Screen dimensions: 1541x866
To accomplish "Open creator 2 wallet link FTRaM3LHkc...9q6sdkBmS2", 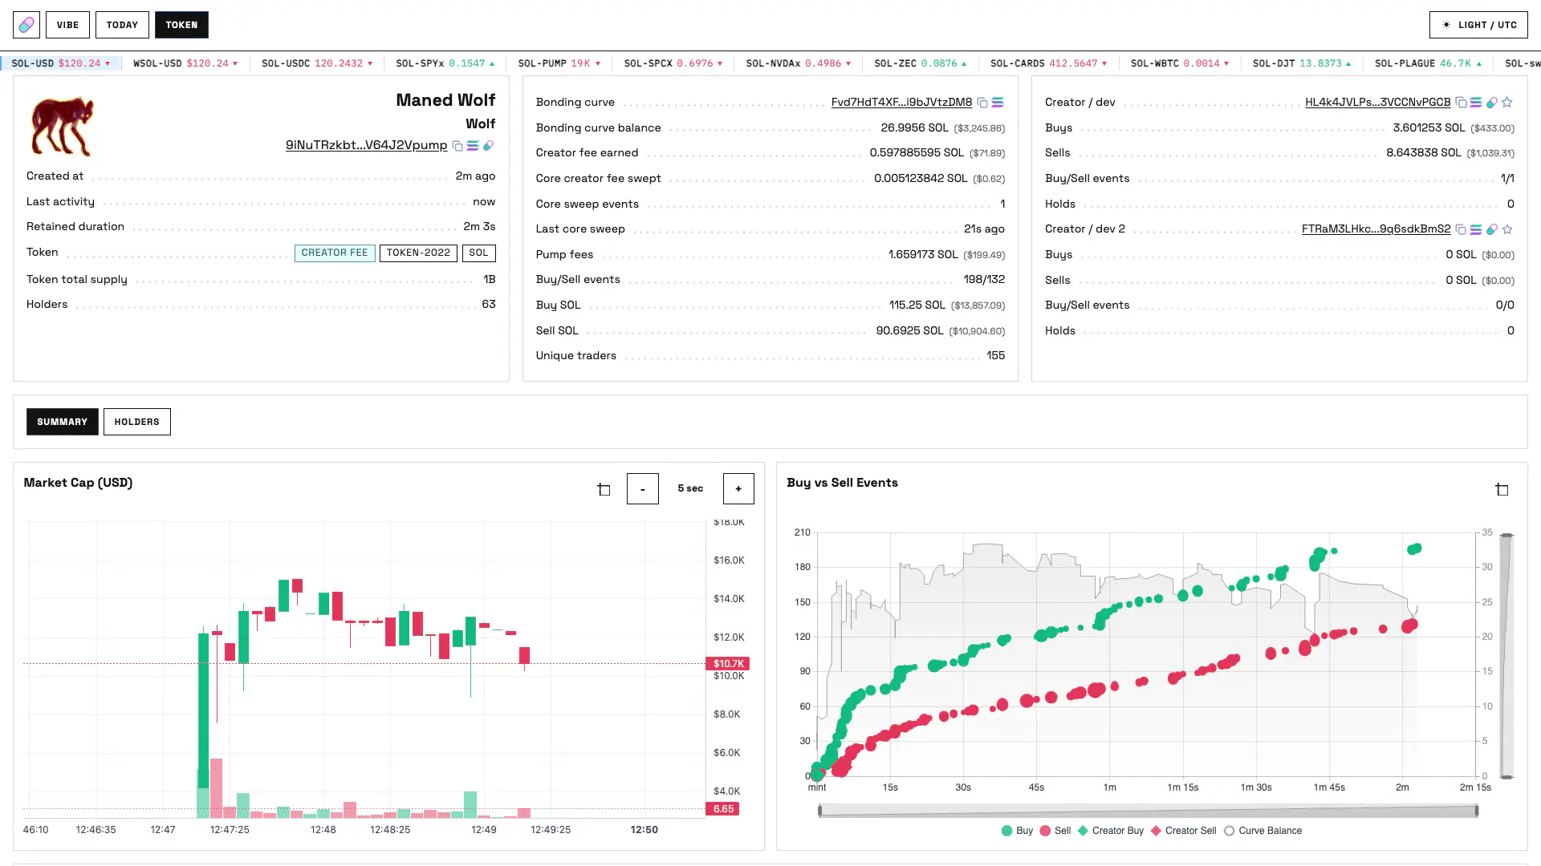I will click(x=1376, y=229).
